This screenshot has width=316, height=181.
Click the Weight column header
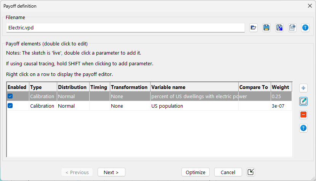[x=280, y=87]
